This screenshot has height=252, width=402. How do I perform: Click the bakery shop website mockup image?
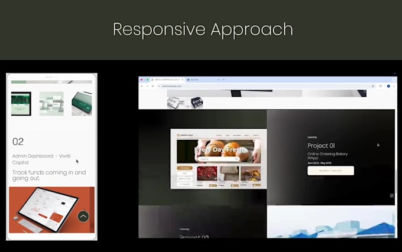tap(218, 159)
